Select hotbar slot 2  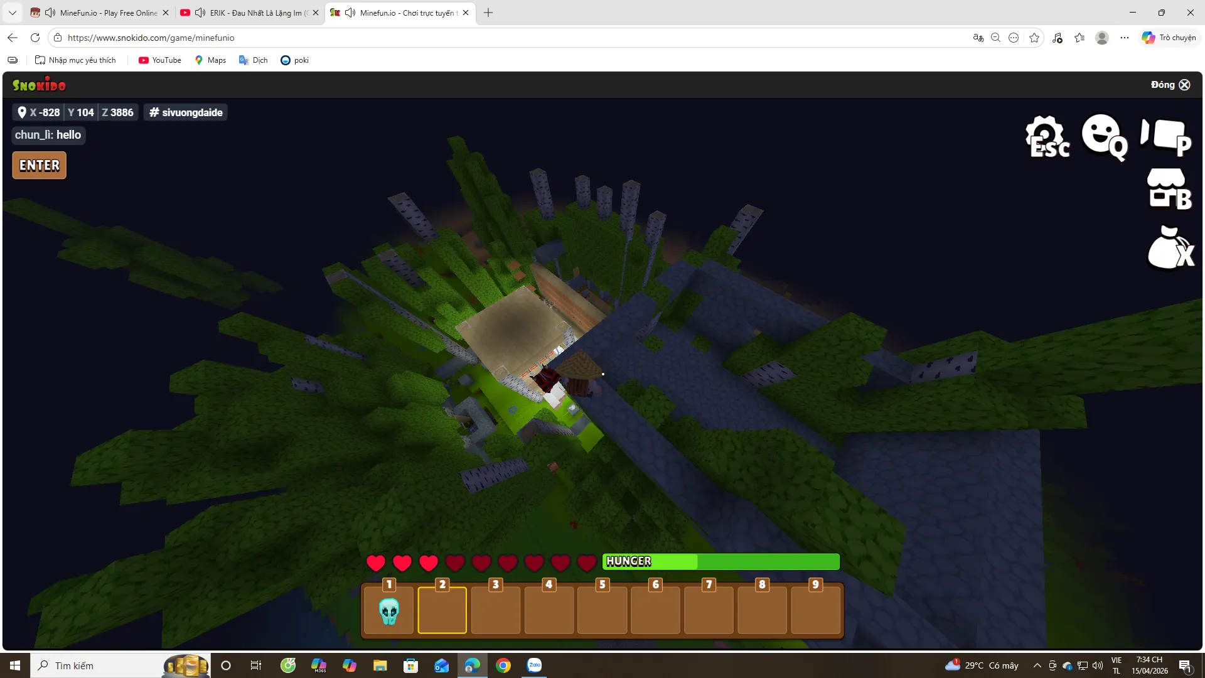point(442,610)
